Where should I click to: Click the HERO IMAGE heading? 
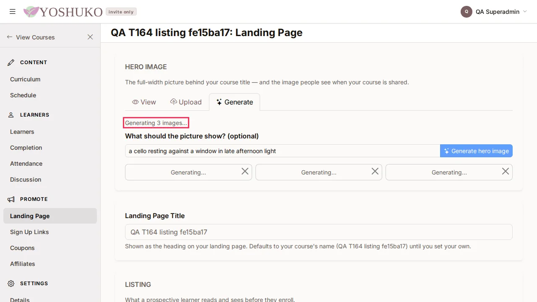[146, 67]
